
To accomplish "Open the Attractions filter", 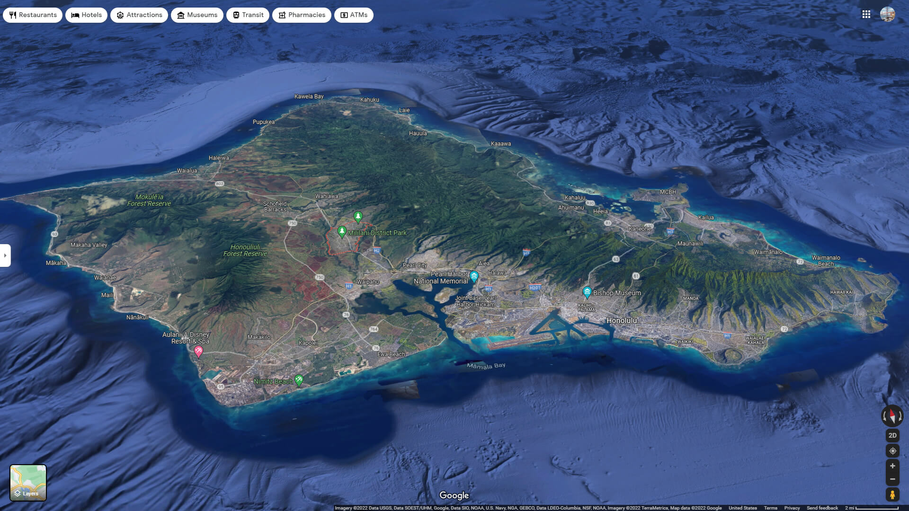I will point(120,15).
